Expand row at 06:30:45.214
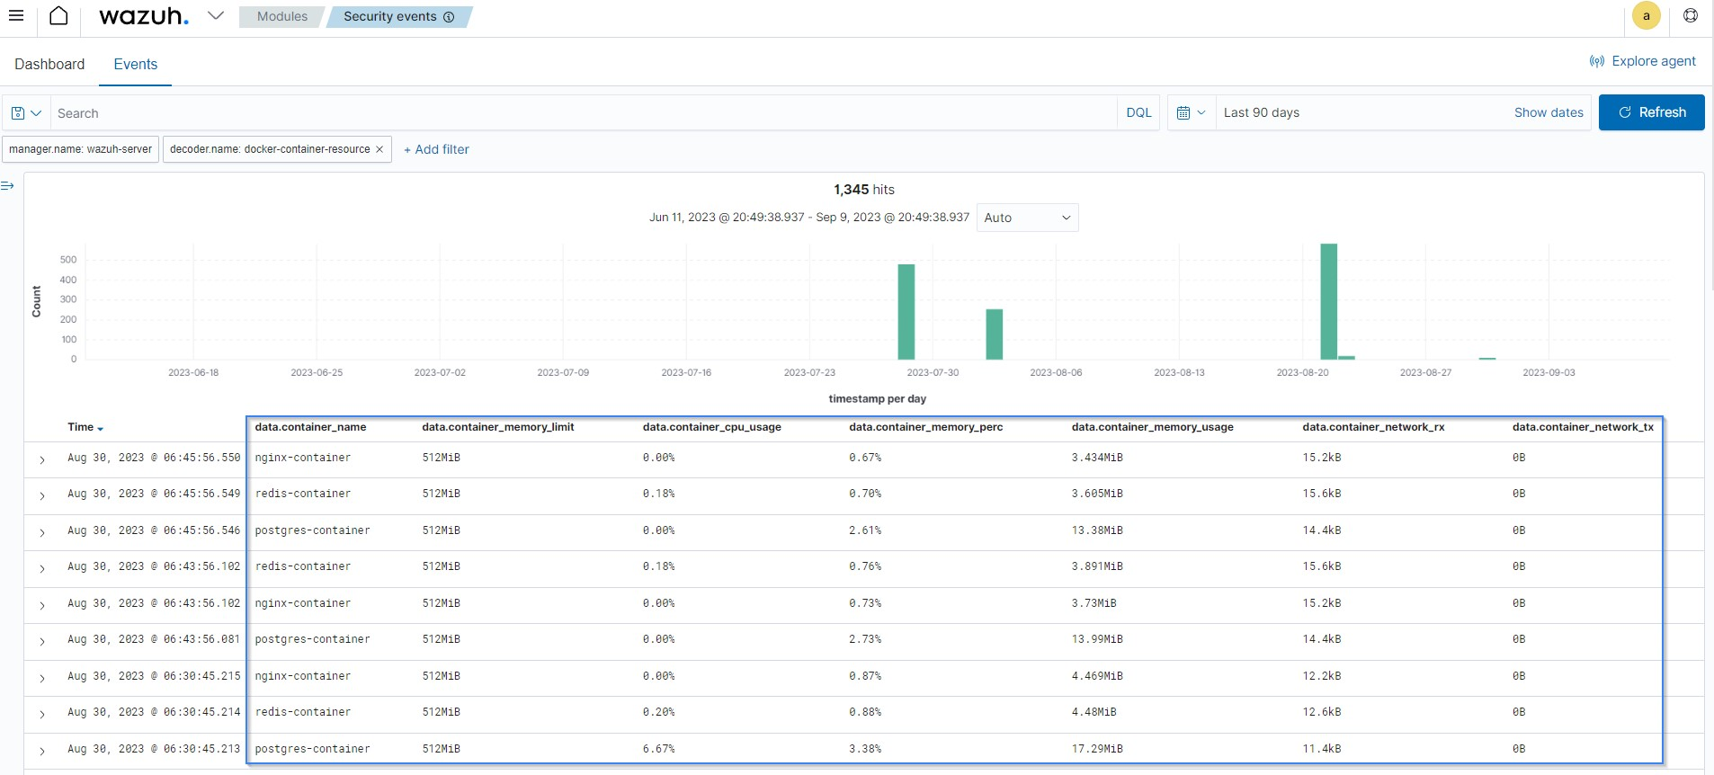The height and width of the screenshot is (775, 1714). point(41,714)
